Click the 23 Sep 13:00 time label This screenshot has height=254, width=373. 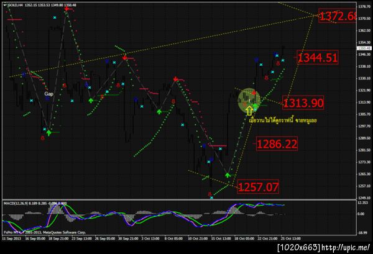81,238
